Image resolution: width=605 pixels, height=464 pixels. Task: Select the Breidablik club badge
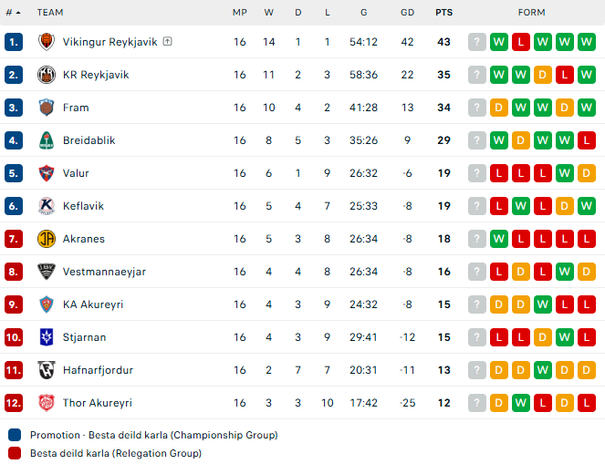point(47,140)
